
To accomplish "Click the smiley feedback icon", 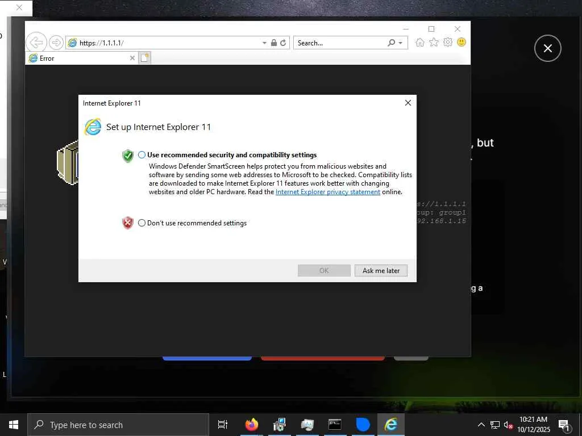I will click(x=462, y=42).
